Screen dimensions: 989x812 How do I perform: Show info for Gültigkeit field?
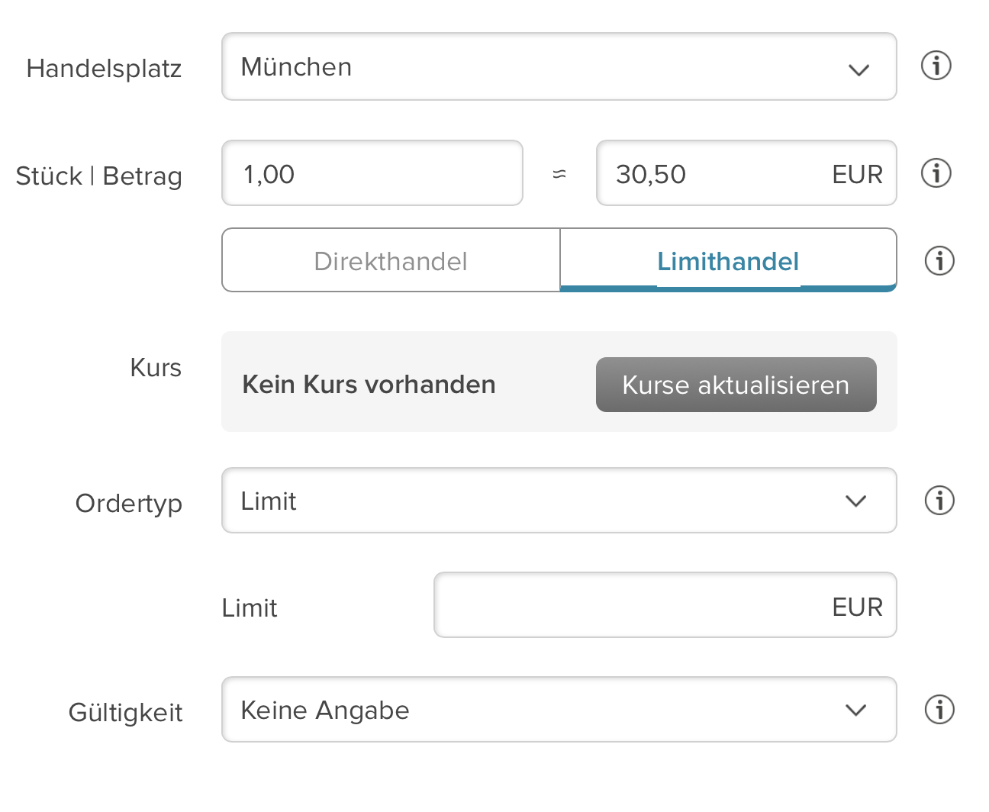939,710
